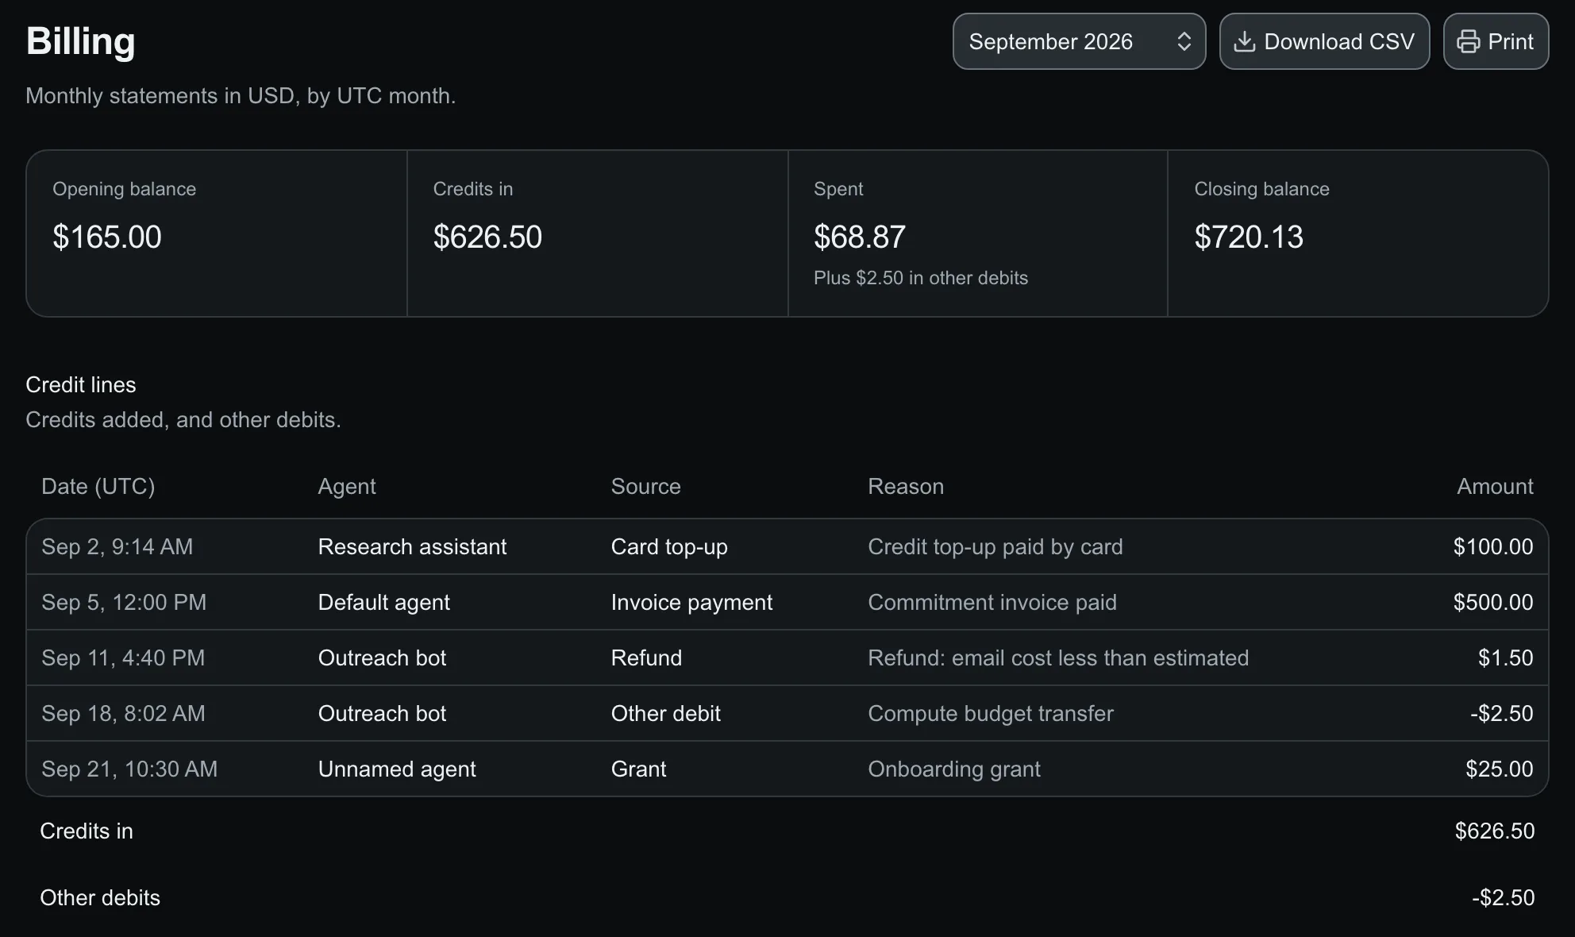1575x937 pixels.
Task: Click the download arrow icon
Action: [1245, 41]
